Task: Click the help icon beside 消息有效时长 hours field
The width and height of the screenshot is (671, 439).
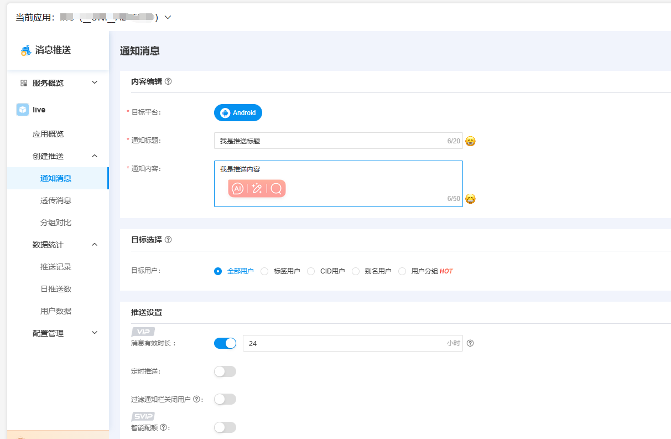Action: point(470,343)
